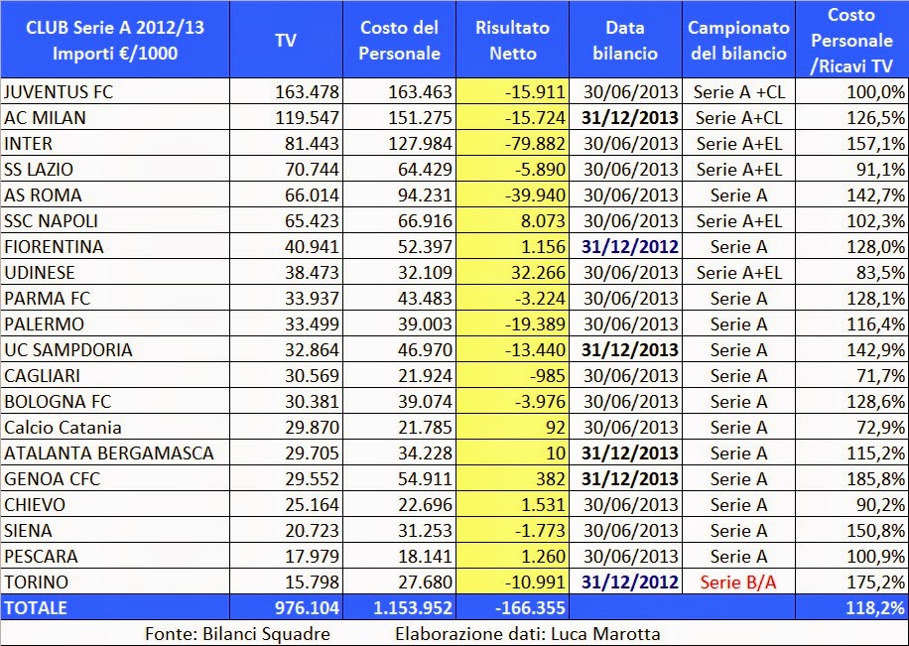The image size is (909, 646).
Task: Click Cagliari net result -985
Action: pyautogui.click(x=547, y=376)
